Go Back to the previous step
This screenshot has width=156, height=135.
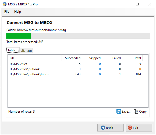(x=111, y=128)
